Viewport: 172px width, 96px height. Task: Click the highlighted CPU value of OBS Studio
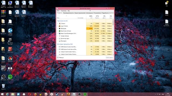point(89,29)
